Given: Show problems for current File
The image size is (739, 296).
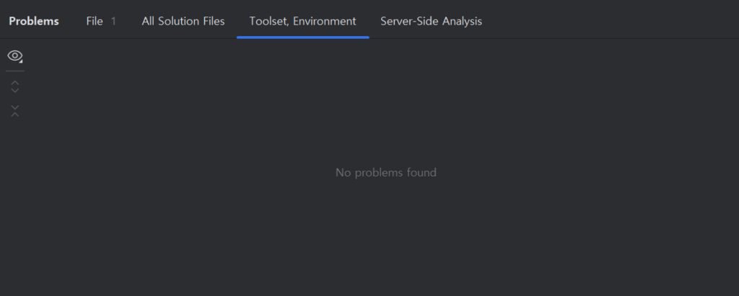Looking at the screenshot, I should [x=95, y=21].
